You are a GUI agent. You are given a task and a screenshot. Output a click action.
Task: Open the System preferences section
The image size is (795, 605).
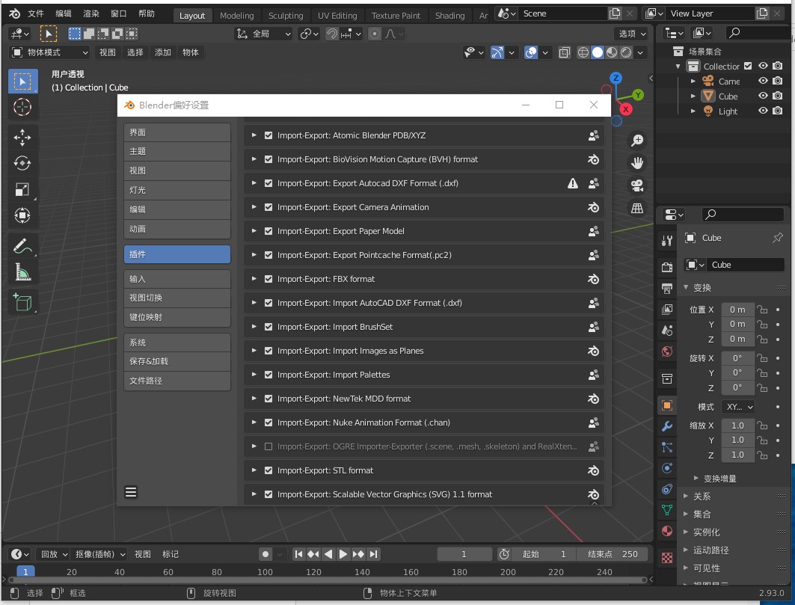tap(177, 343)
